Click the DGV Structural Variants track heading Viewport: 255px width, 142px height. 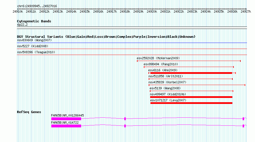point(106,37)
